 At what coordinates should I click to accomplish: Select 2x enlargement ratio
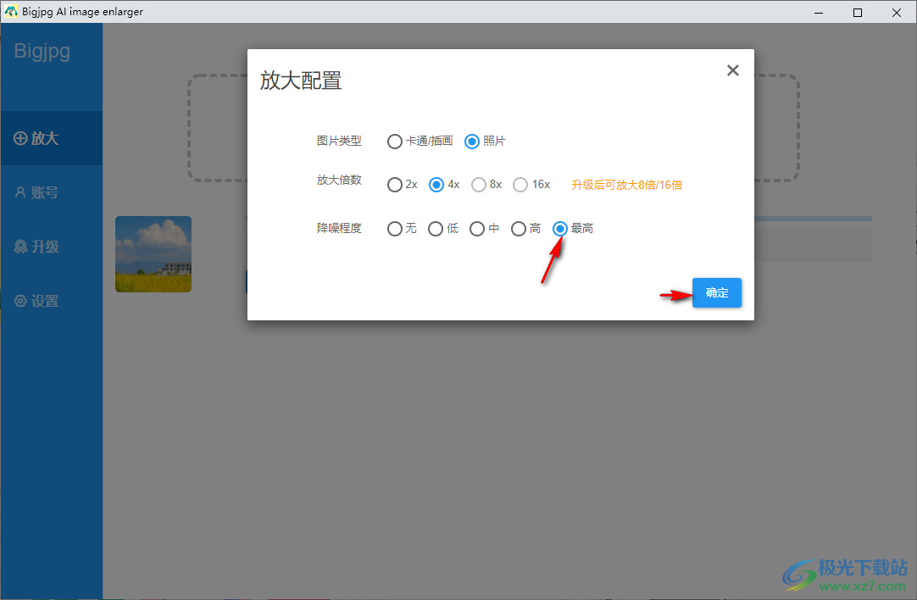(x=394, y=184)
